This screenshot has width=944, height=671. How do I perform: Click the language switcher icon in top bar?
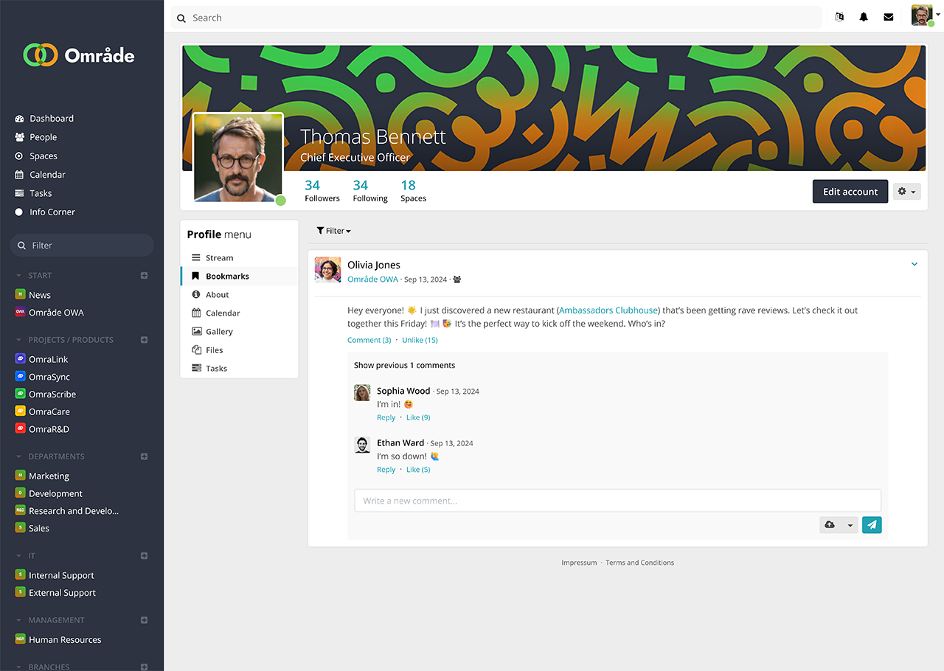tap(839, 17)
